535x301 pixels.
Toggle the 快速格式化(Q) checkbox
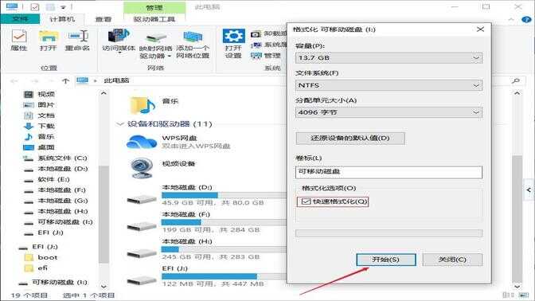tap(306, 201)
